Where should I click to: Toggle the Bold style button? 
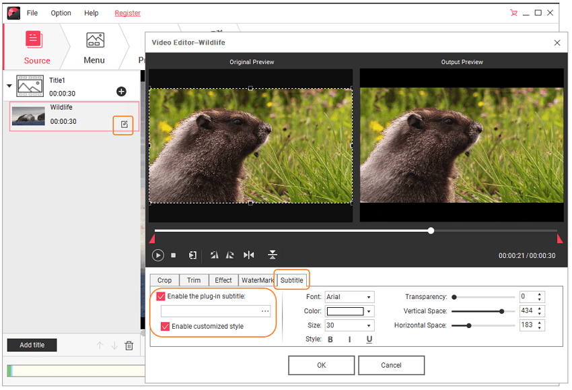(x=330, y=339)
